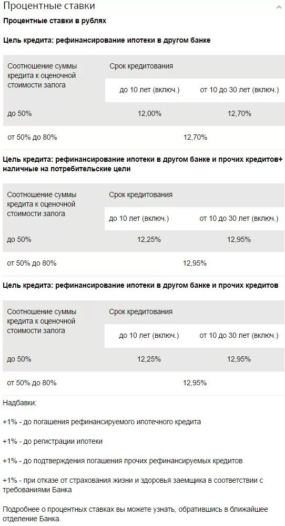Click 'Подробнее о процентных ставках' paragraph
Image resolution: width=285 pixels, height=526 pixels.
pos(135,514)
